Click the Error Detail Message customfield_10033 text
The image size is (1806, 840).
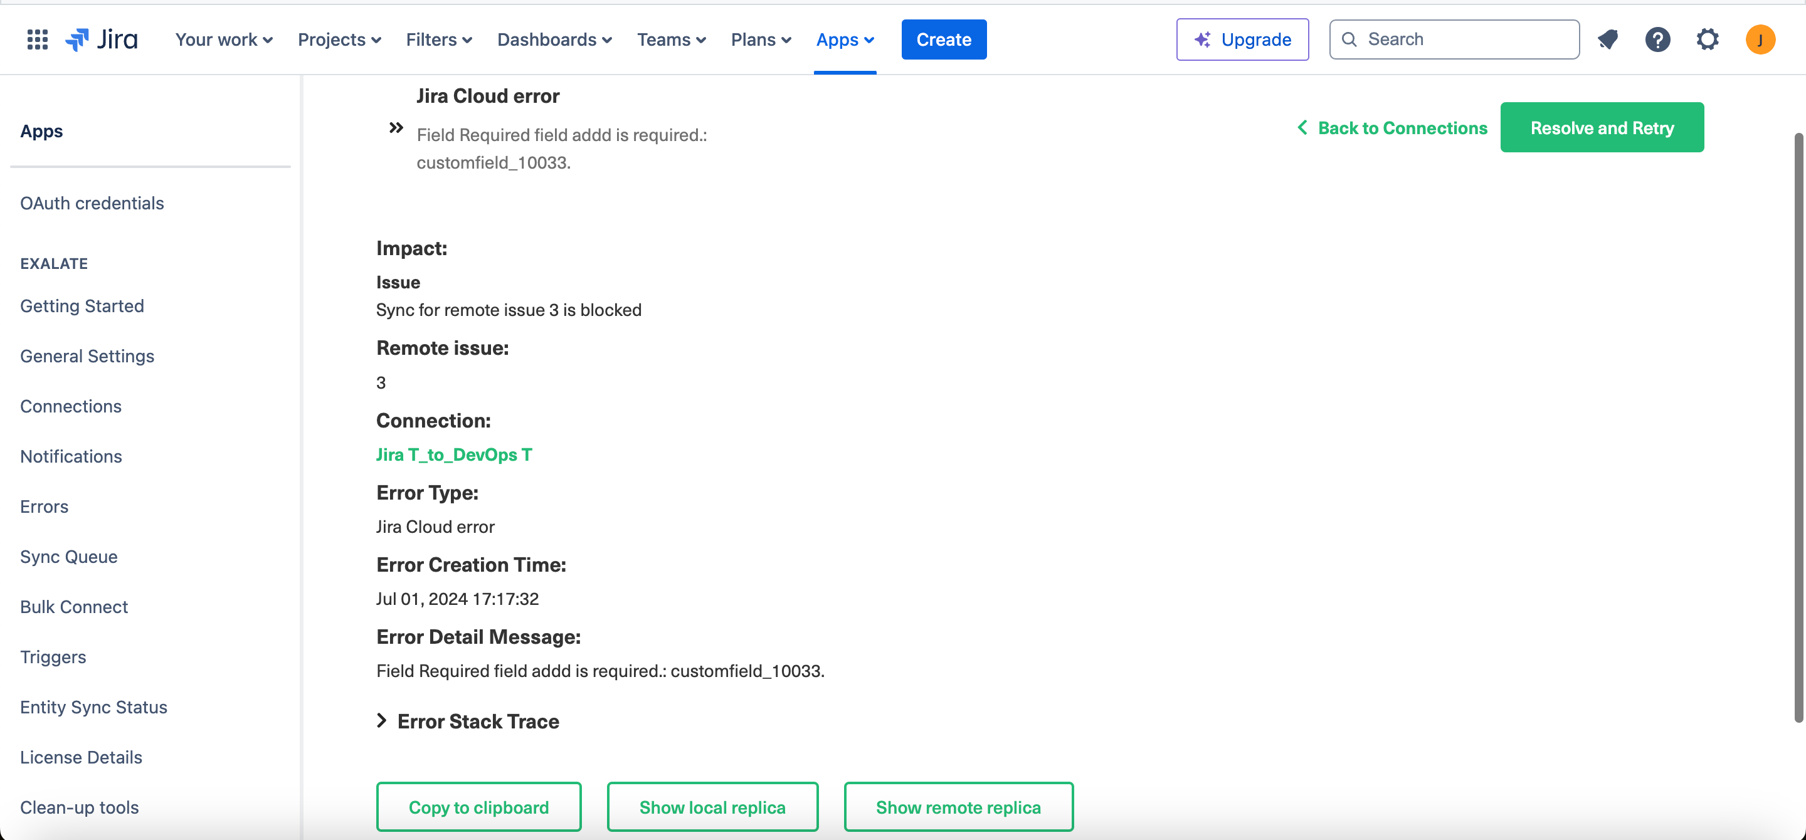(x=600, y=671)
